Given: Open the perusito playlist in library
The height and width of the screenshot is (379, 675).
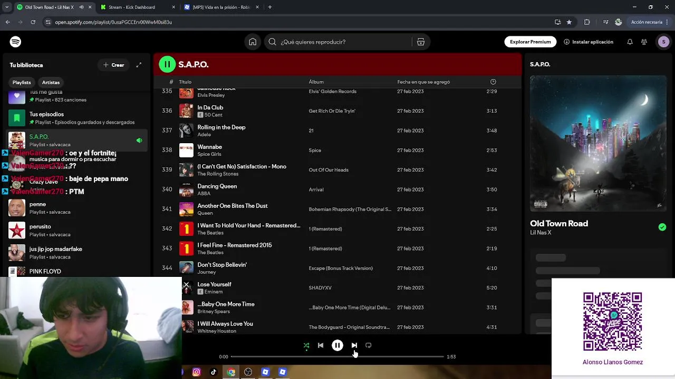Looking at the screenshot, I should (77, 231).
